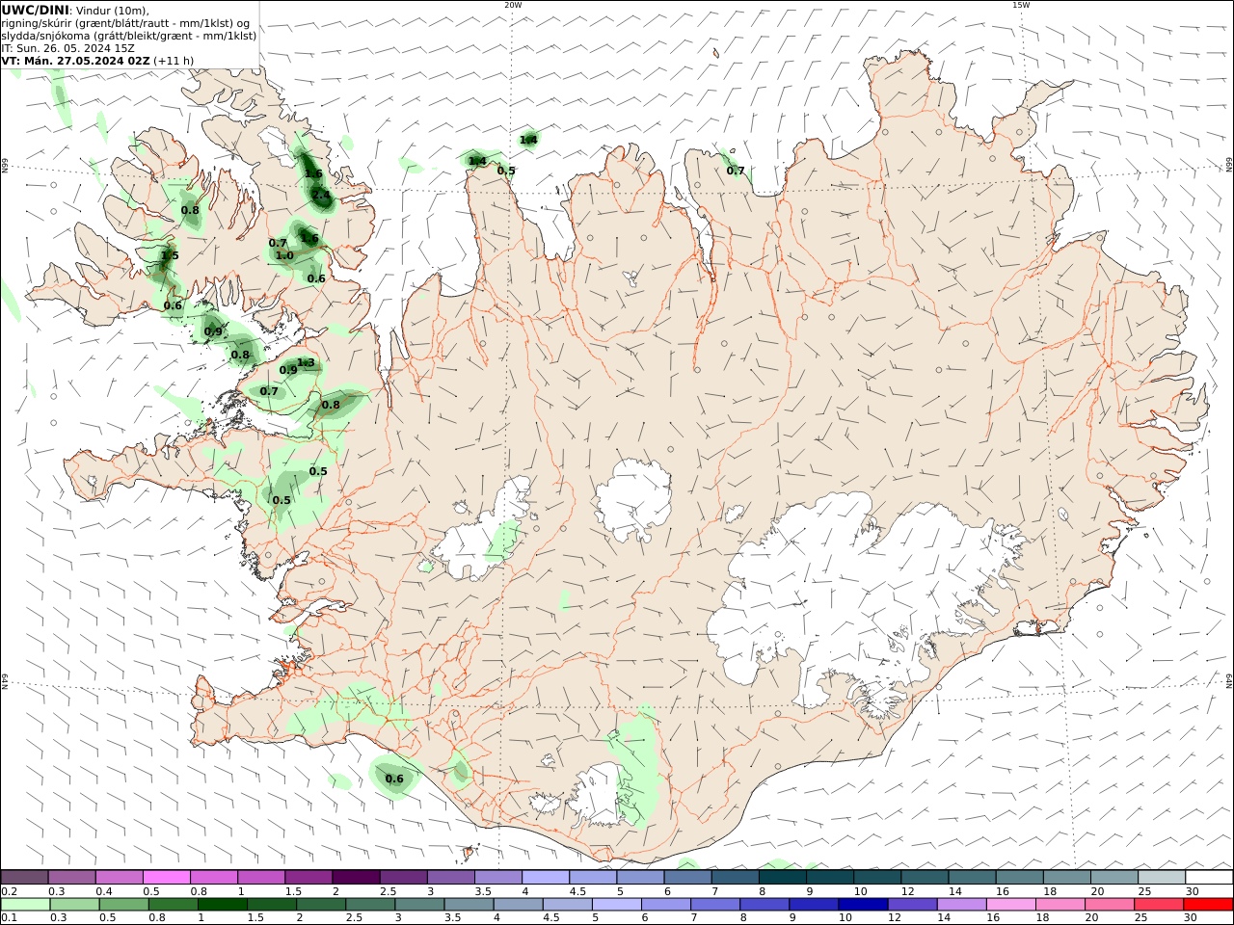Click the (+11 h) forecast offset text

[174, 60]
